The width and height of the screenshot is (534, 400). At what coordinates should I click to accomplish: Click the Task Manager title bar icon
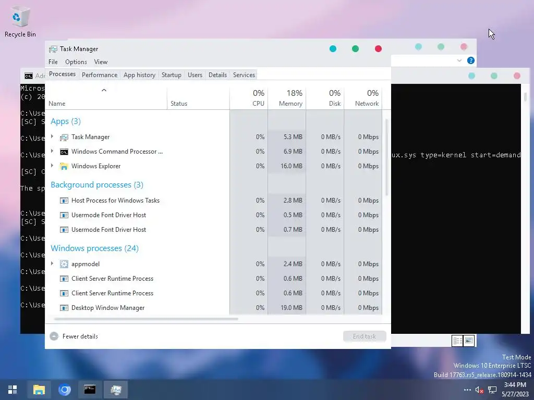[x=53, y=49]
